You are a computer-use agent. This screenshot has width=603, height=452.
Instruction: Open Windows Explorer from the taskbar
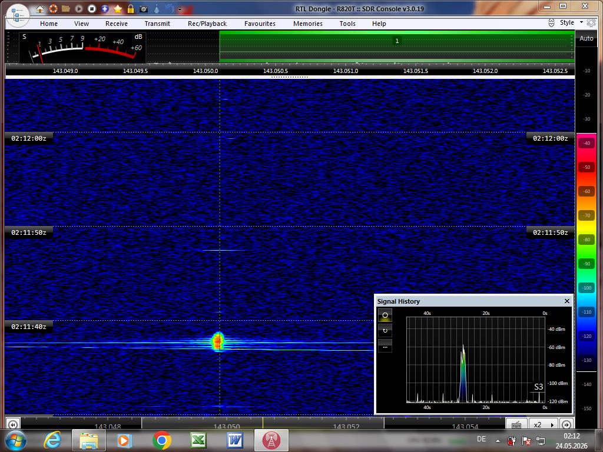click(x=88, y=440)
